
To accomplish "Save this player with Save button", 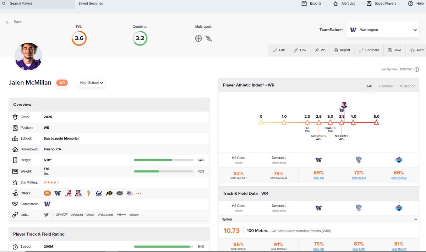I will click(394, 50).
